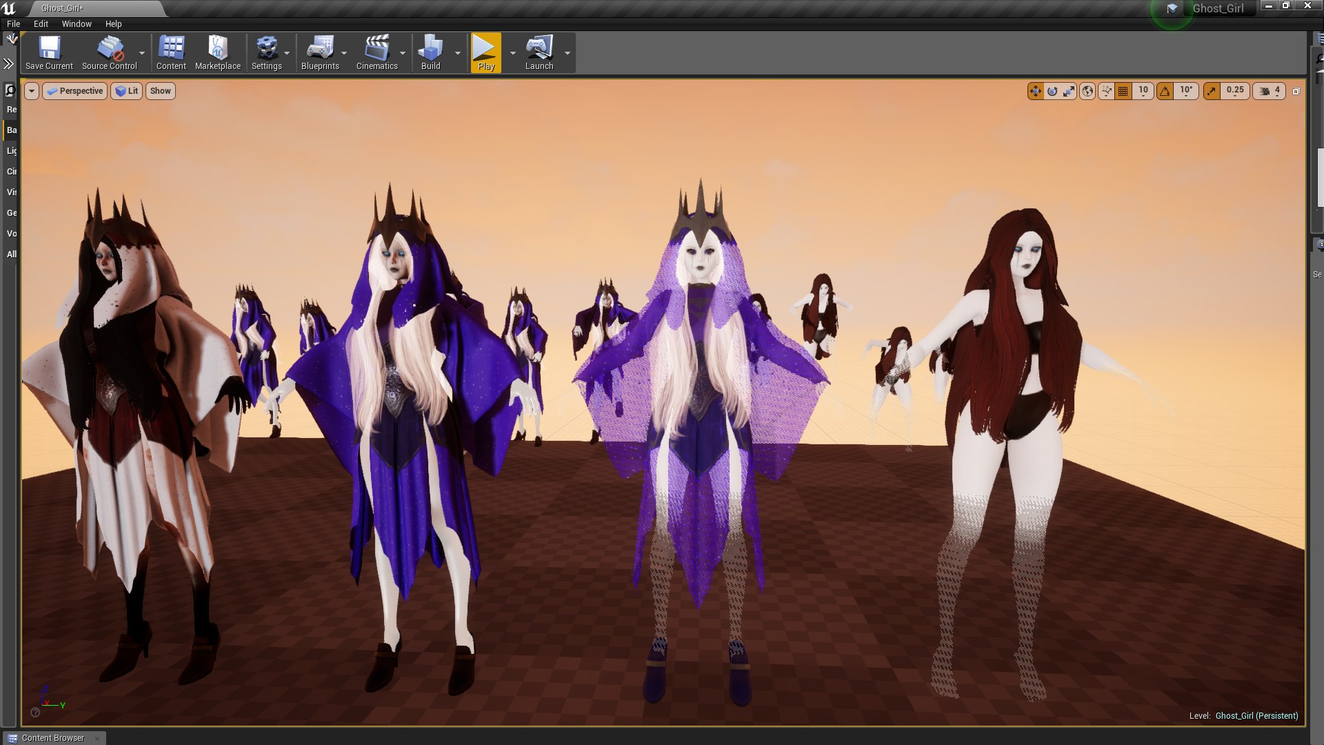1324x745 pixels.
Task: Expand the Build options dropdown arrow
Action: coord(457,53)
